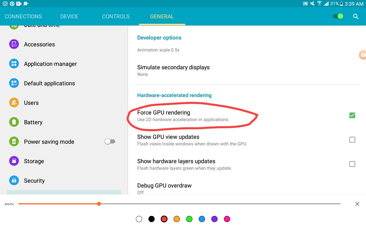Tap the video camera status icon
The width and height of the screenshot is (366, 229).
pos(19,4)
